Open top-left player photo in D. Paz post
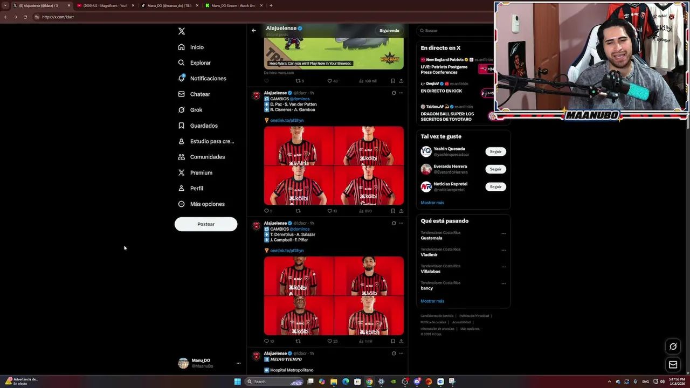Image resolution: width=690 pixels, height=388 pixels. [x=299, y=145]
